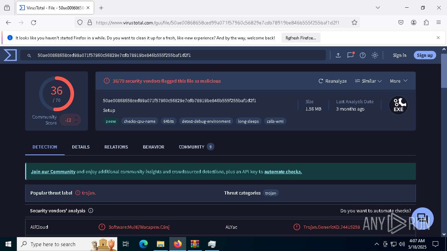Toggle the light/dark theme sun icon

(x=375, y=55)
